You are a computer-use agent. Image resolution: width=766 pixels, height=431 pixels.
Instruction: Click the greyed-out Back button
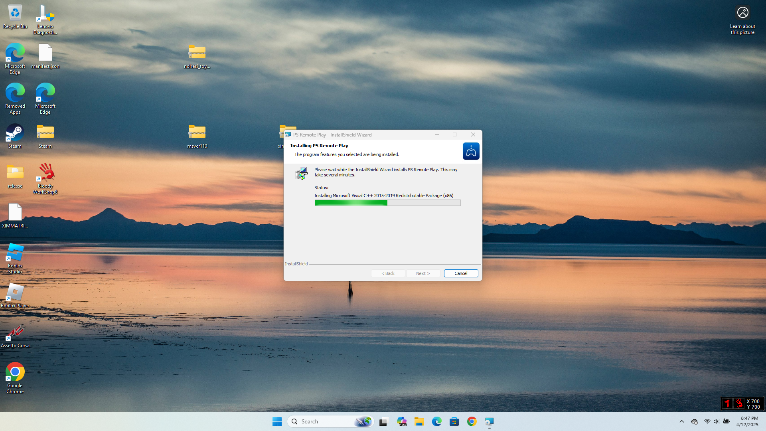click(388, 273)
